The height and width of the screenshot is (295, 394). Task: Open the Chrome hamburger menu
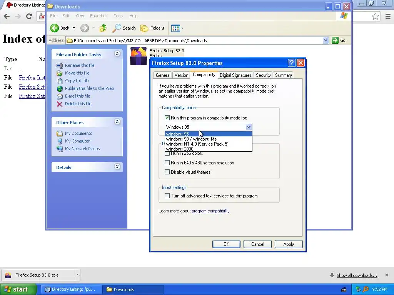(x=388, y=16)
